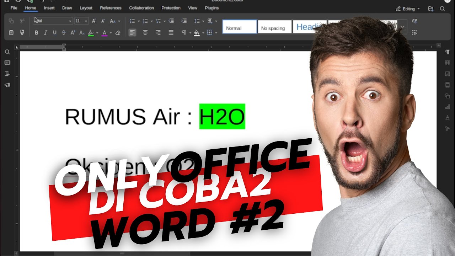The width and height of the screenshot is (455, 256).
Task: Click the Paste clipboard icon
Action: [x=11, y=33]
